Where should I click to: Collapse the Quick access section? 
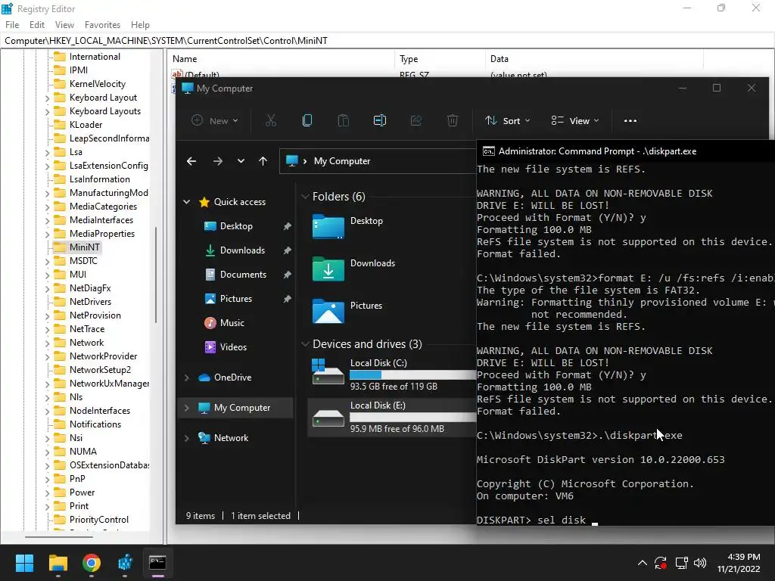coord(187,202)
